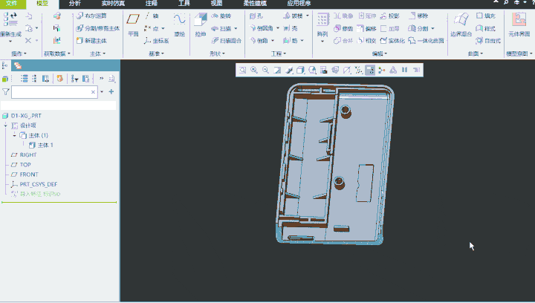This screenshot has width=535, height=303.
Task: Select the 轴 (Axis) datum tool
Action: click(152, 16)
